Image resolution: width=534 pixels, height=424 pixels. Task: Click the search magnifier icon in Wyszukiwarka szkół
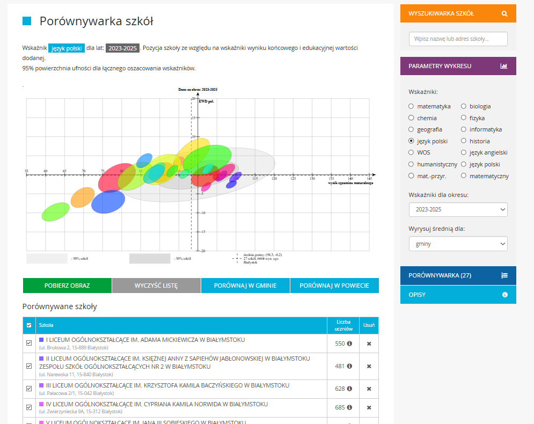point(504,13)
